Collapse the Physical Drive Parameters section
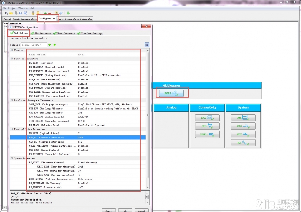This screenshot has height=212, width=301. [x=12, y=129]
